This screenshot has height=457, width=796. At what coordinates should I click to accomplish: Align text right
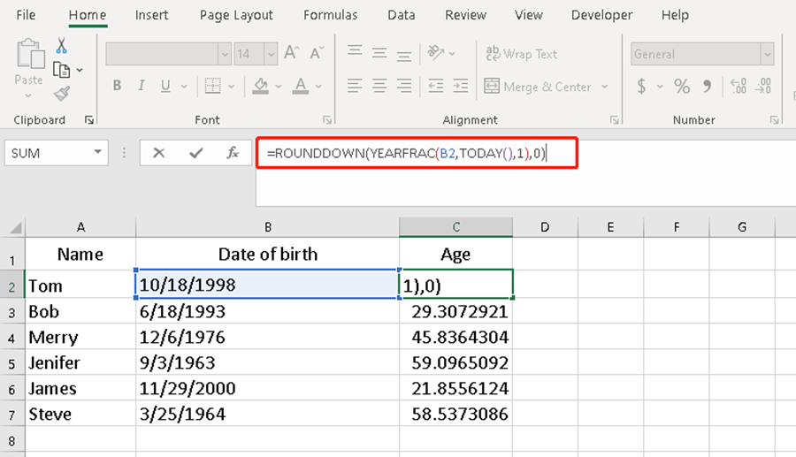[x=404, y=86]
